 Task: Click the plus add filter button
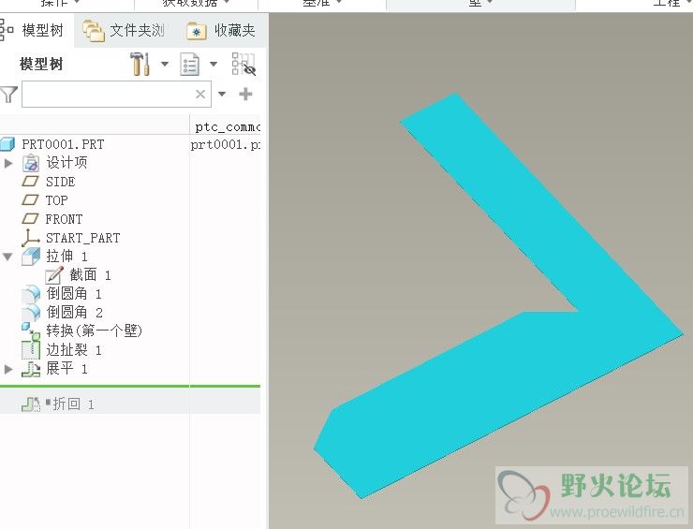(245, 94)
